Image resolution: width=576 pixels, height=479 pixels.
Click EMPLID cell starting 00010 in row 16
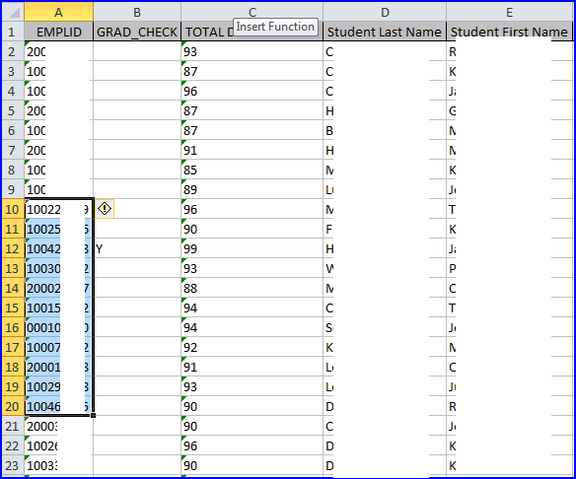59,327
